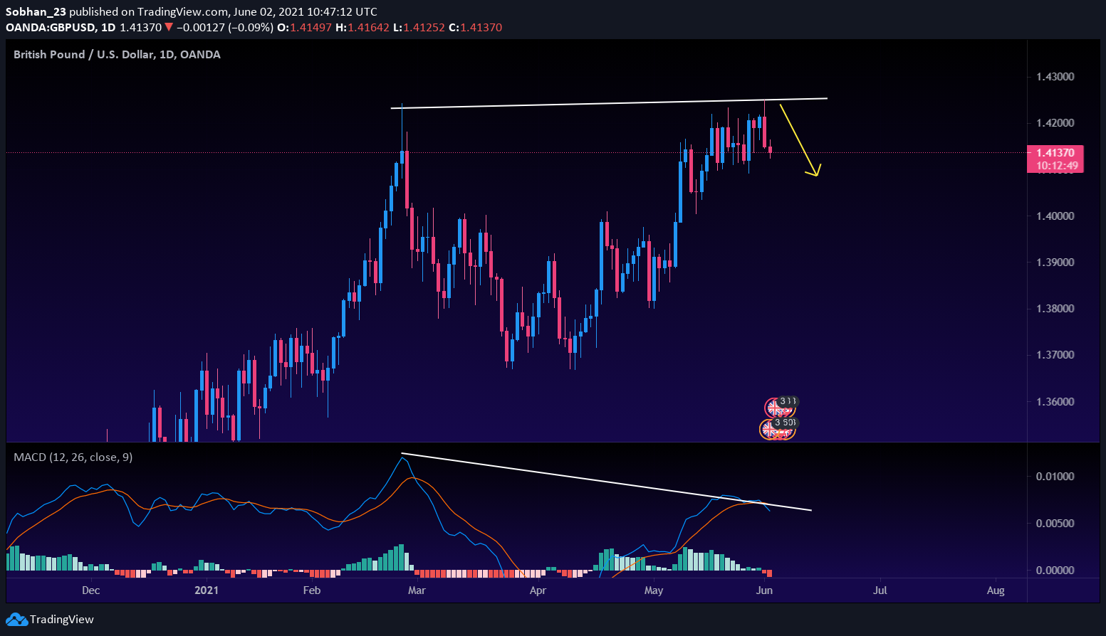1106x636 pixels.
Task: Click the 1.37000 price axis label
Action: coord(1055,355)
